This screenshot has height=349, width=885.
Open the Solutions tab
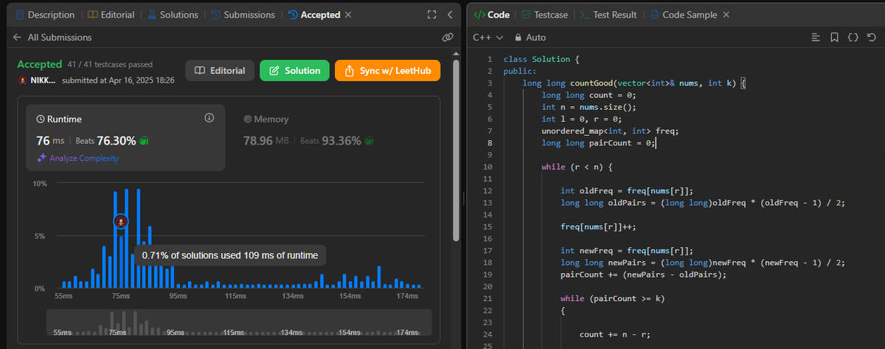[x=173, y=15]
